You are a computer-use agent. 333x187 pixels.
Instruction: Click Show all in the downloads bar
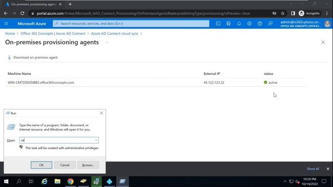coord(313,169)
